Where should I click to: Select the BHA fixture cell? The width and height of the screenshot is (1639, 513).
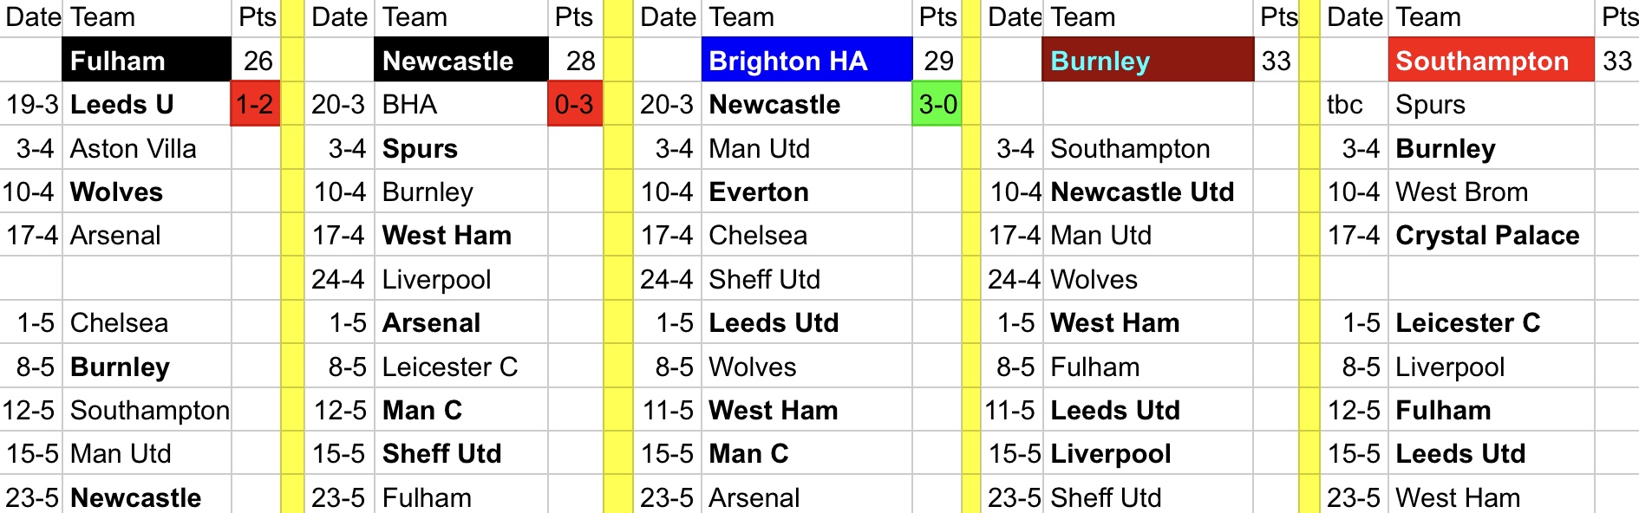click(x=460, y=105)
